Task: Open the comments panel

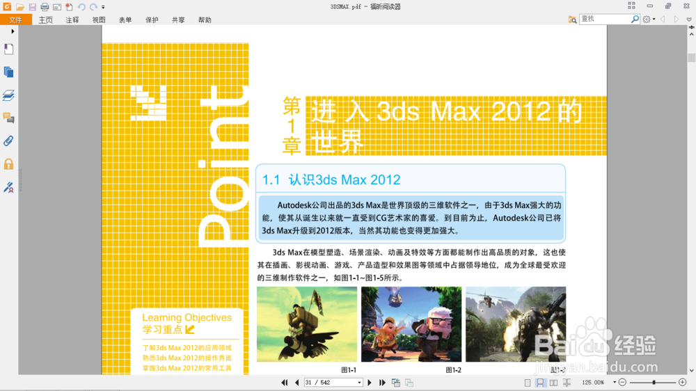Action: click(x=8, y=118)
